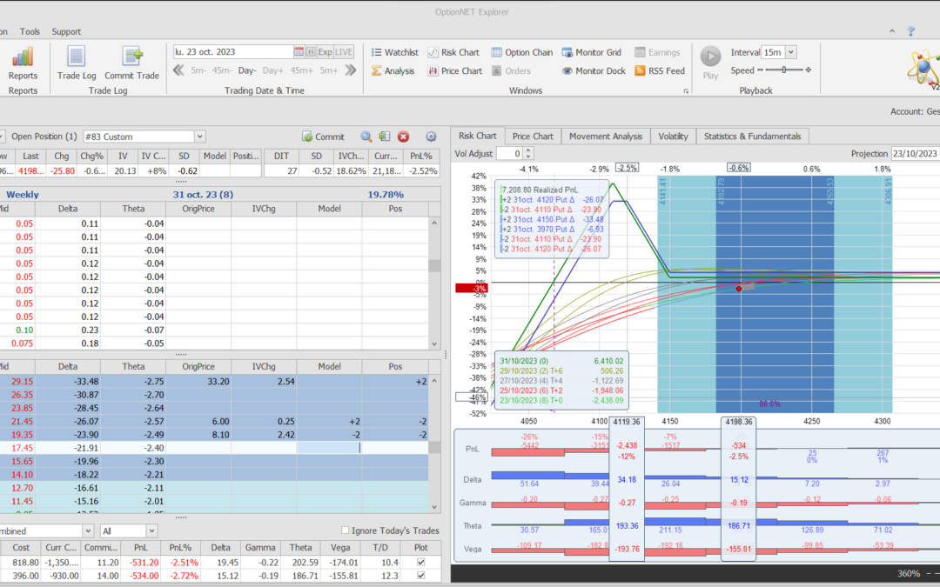Expand the All filter dropdown
940x587 pixels.
coord(151,530)
